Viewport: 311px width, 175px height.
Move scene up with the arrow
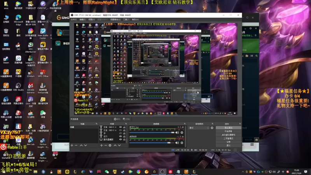pyautogui.click(x=81, y=145)
